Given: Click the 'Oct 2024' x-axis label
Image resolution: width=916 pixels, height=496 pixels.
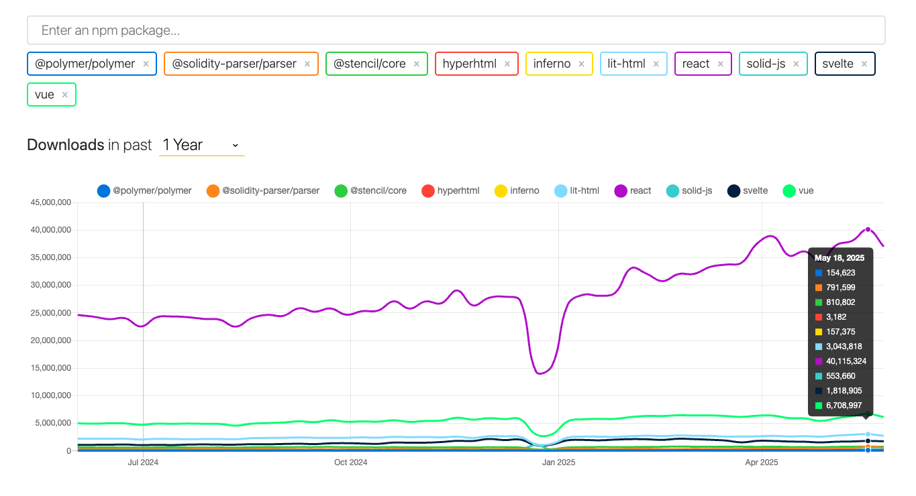Looking at the screenshot, I should [x=350, y=462].
